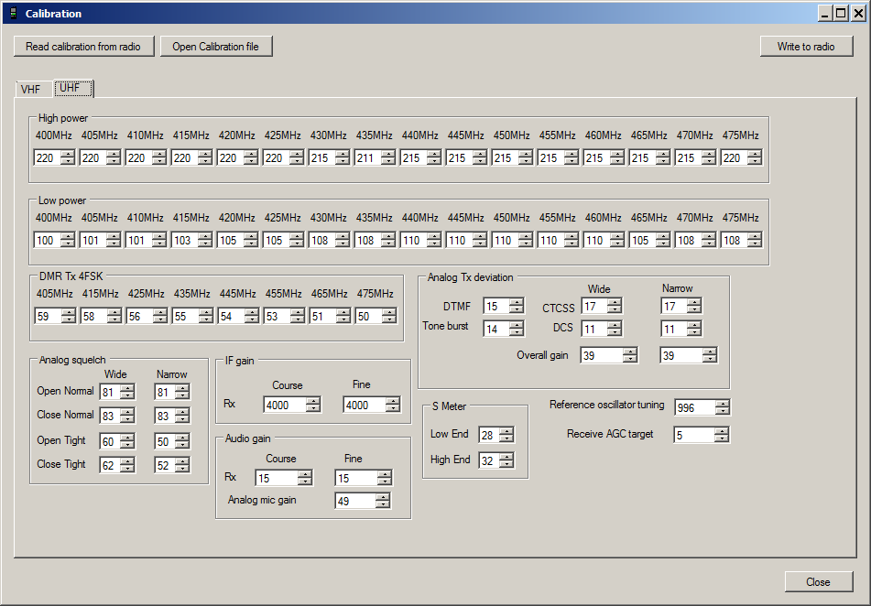Increase High power 435MHz value
871x606 pixels.
coord(387,154)
